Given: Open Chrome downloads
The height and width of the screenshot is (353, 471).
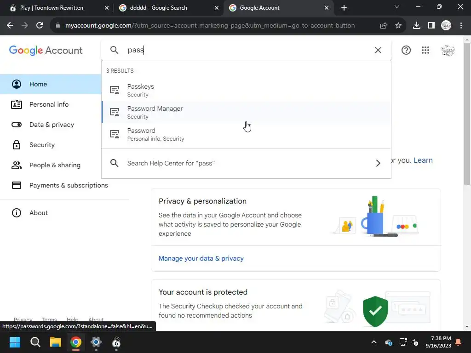Looking at the screenshot, I should point(416,26).
